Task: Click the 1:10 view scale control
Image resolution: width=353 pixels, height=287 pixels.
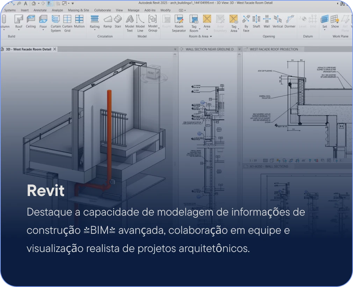Action: [253, 160]
